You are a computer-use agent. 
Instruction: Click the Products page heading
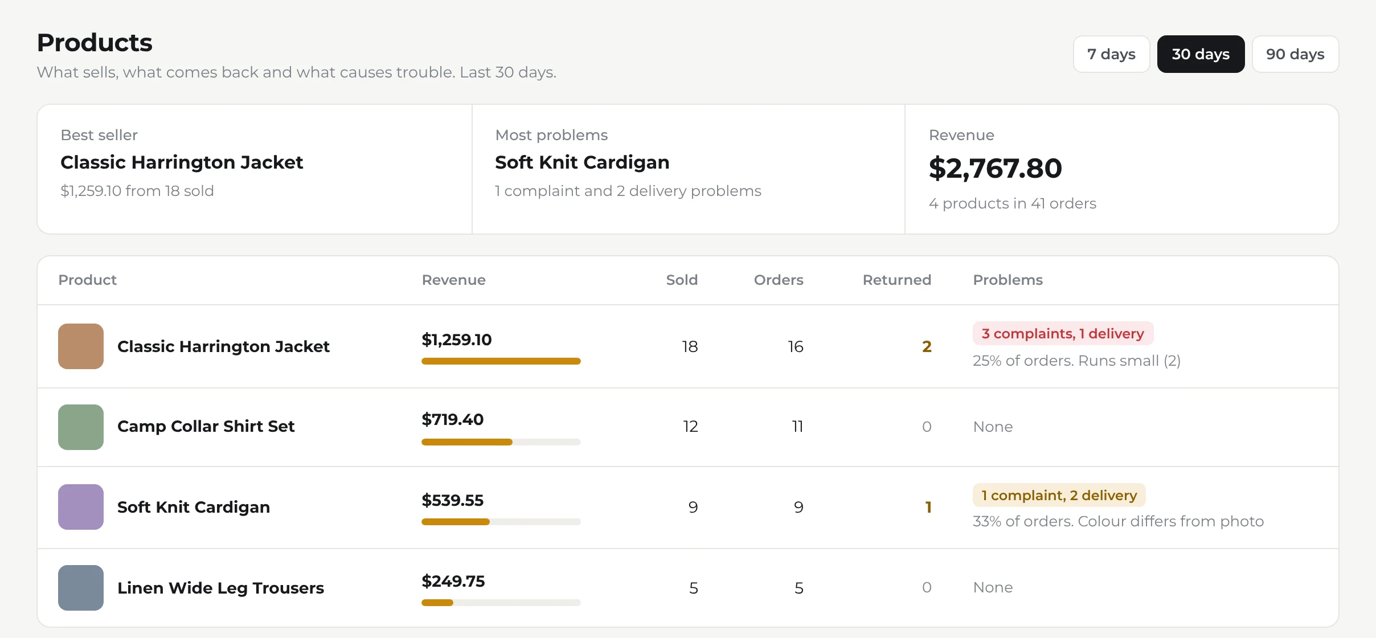click(x=95, y=43)
